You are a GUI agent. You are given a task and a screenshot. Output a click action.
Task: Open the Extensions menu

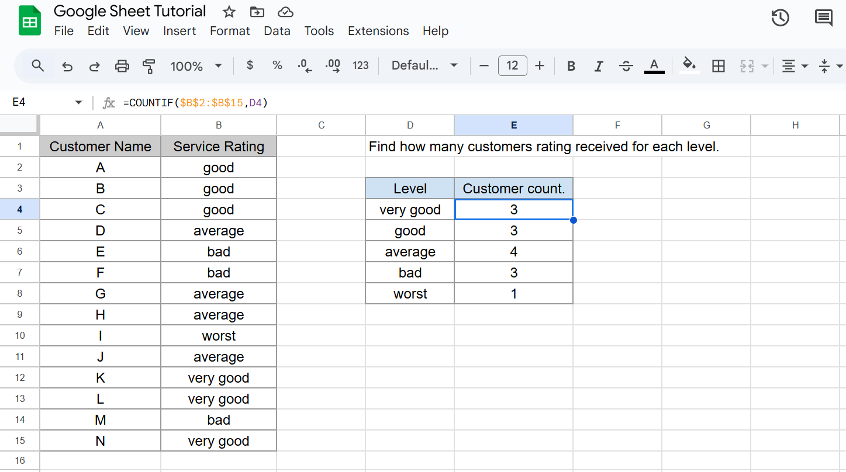coord(378,31)
